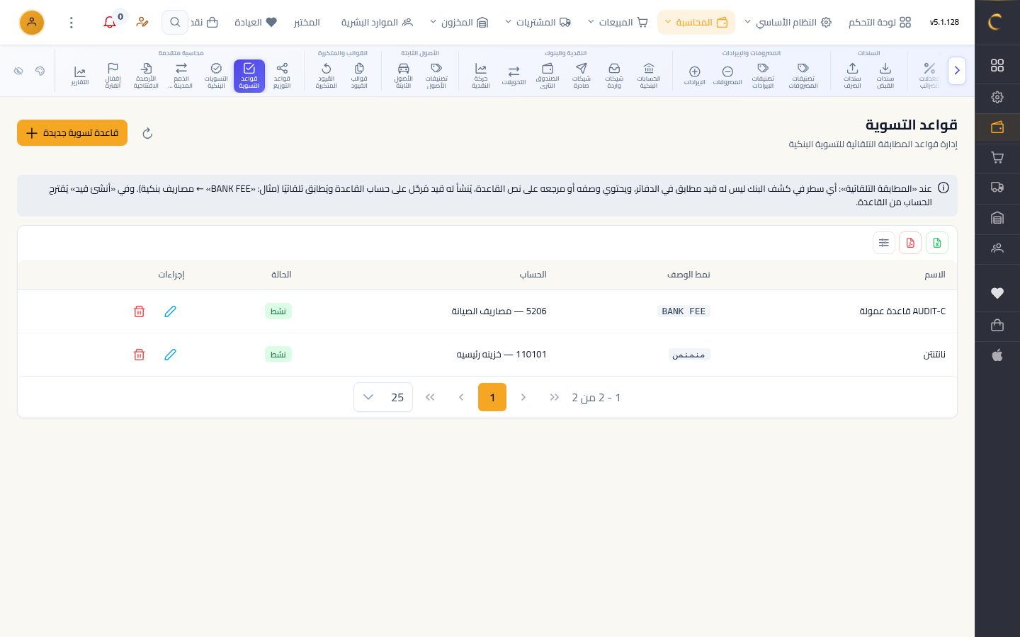Open the Receipt Vouchers (سندات القبض) tool
This screenshot has height=637, width=1020.
885,76
